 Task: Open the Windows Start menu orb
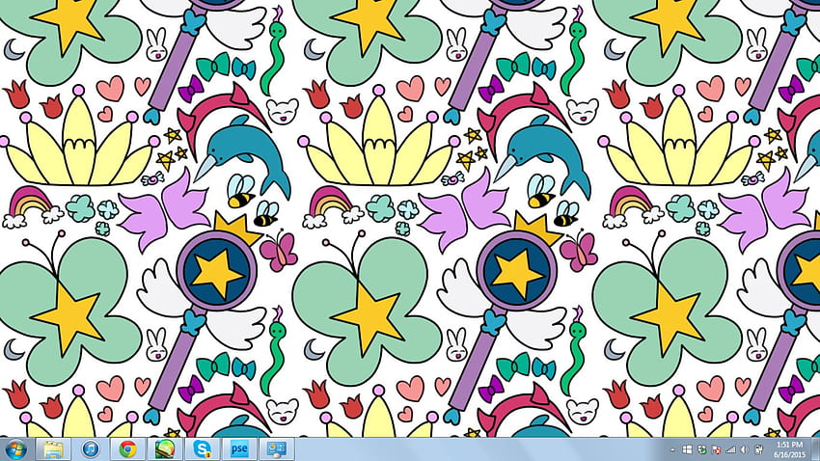(x=16, y=449)
